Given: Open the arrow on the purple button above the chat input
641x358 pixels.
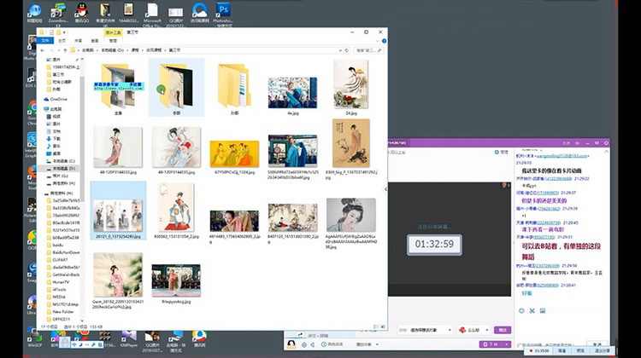Looking at the screenshot, I should coord(507,344).
